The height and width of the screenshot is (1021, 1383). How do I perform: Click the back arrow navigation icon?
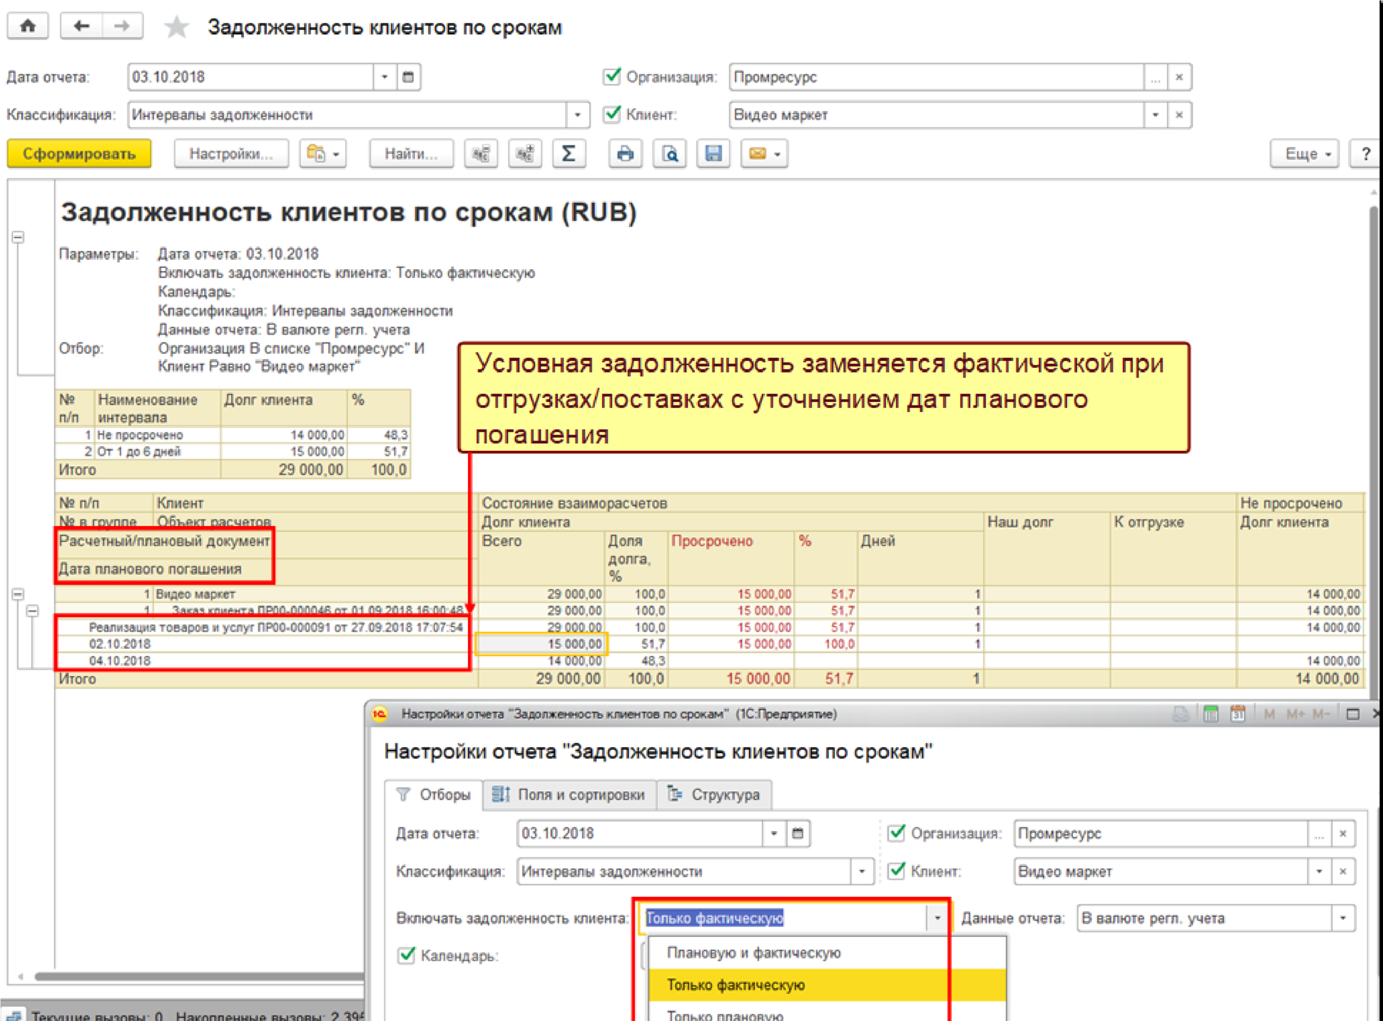81,26
